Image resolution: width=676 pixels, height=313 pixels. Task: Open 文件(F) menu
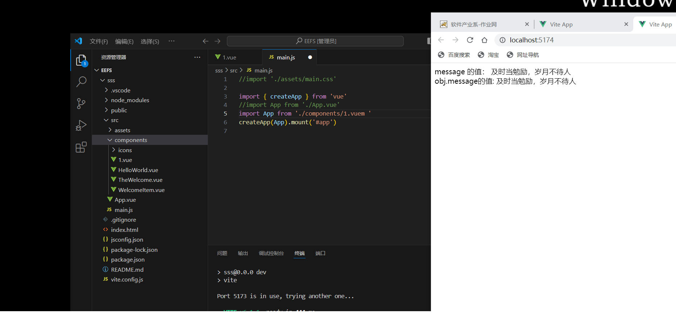99,41
